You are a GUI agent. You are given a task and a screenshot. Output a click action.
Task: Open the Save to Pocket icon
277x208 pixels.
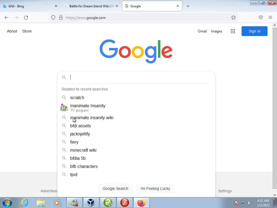click(260, 17)
